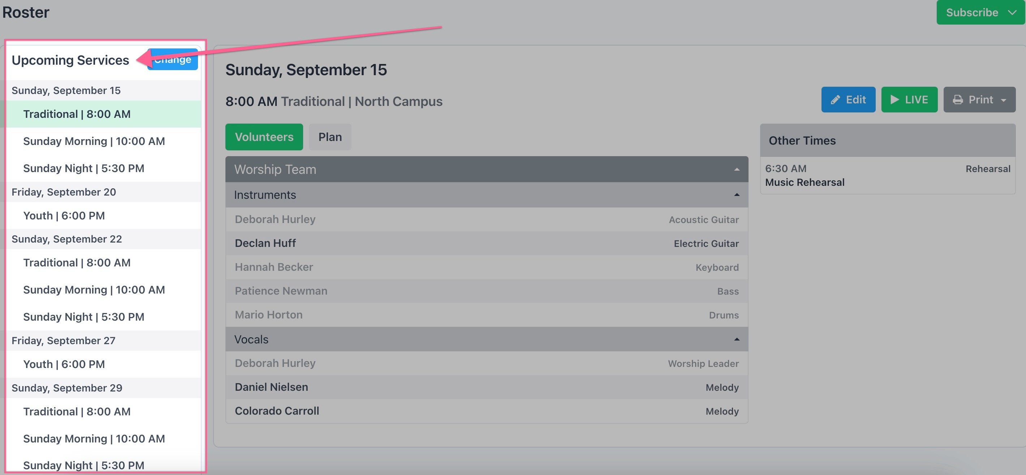Collapse the Vocals group
Viewport: 1026px width, 475px height.
tap(737, 339)
